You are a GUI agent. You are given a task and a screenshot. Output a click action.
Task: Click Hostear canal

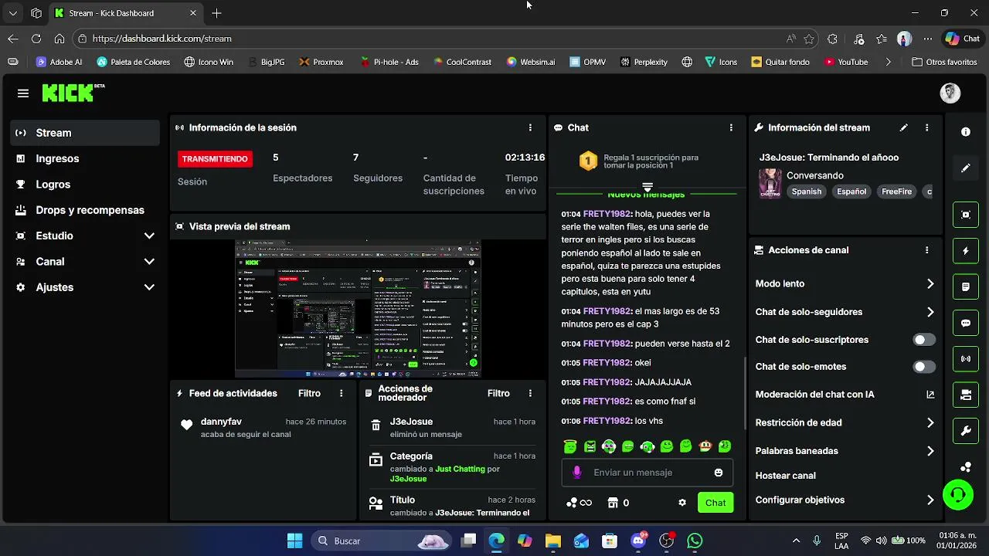(785, 476)
